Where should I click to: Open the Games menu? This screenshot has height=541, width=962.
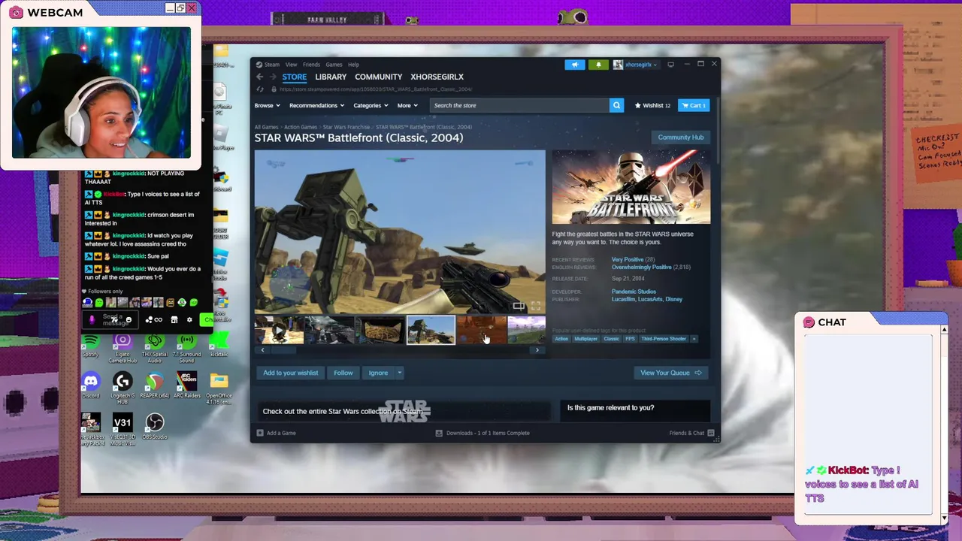[334, 65]
